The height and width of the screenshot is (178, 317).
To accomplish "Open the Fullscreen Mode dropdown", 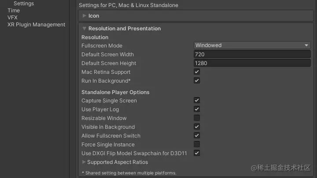I will pos(252,45).
